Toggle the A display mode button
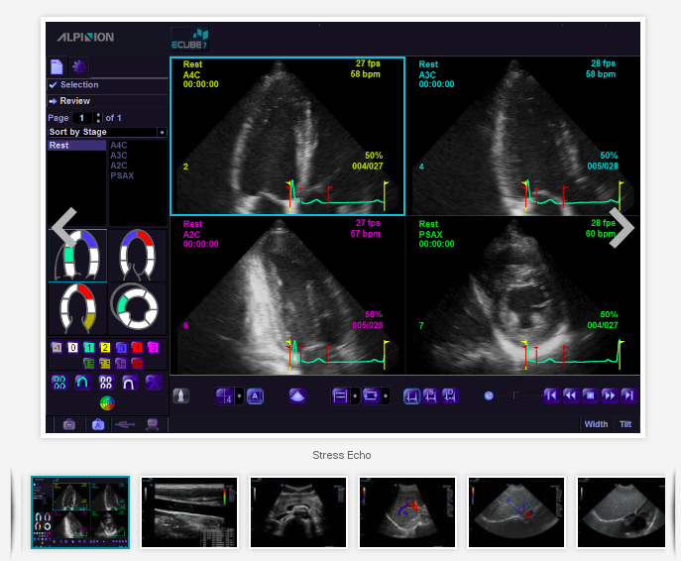 click(255, 396)
